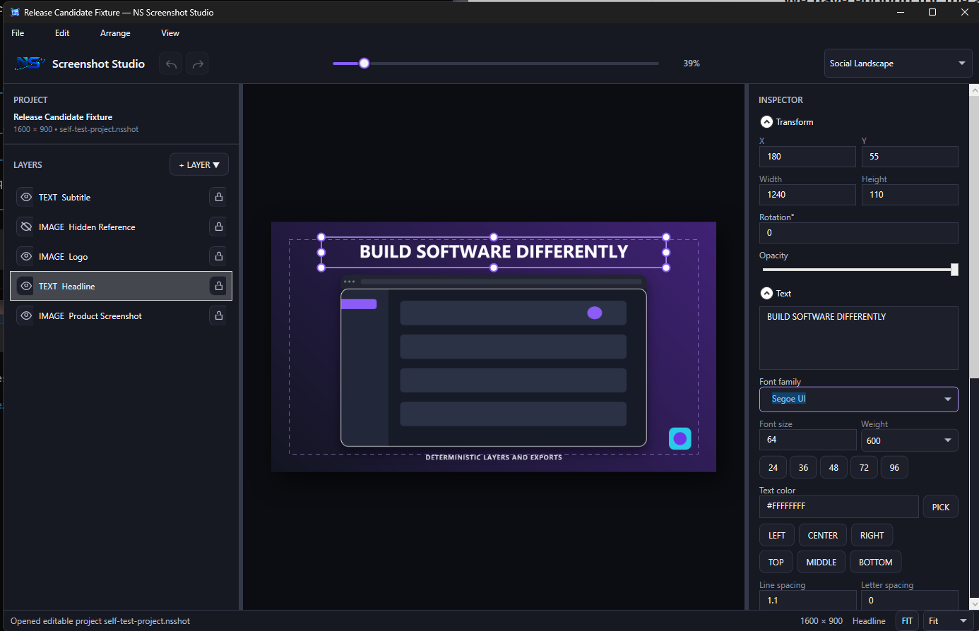The height and width of the screenshot is (631, 979).
Task: Click the Text color hex field
Action: coord(839,506)
